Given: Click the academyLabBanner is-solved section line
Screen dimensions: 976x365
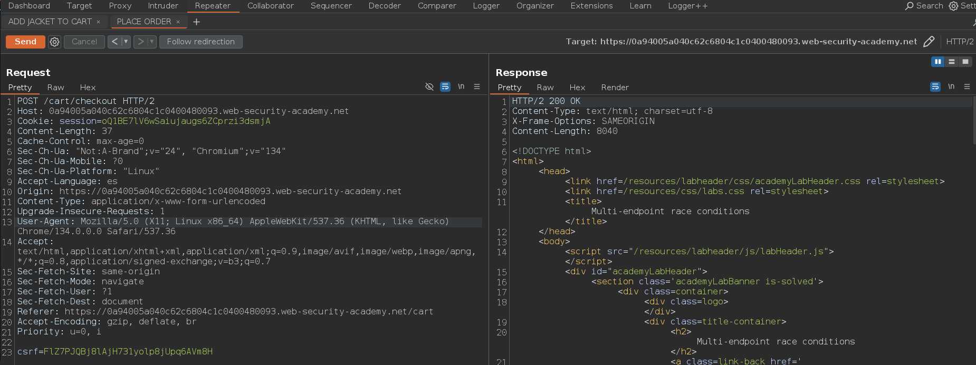Looking at the screenshot, I should pyautogui.click(x=707, y=282).
